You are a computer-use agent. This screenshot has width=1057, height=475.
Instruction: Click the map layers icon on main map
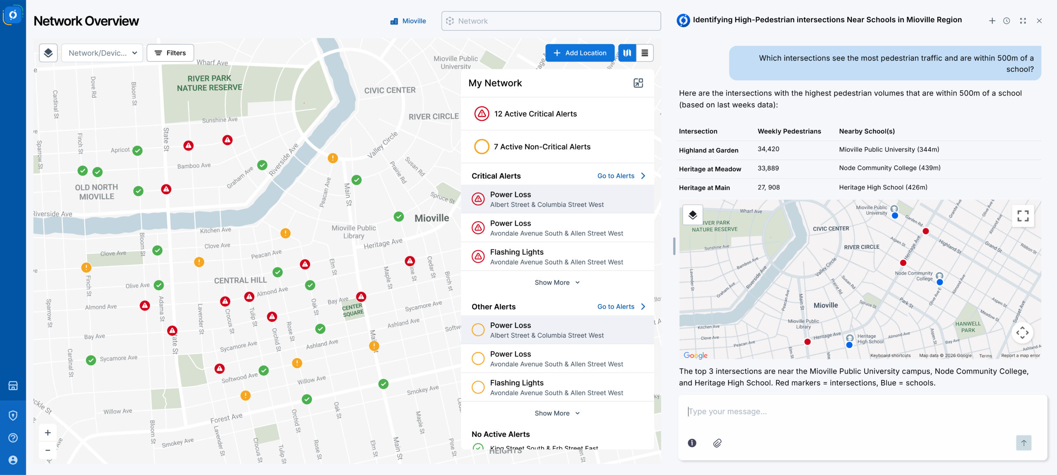coord(48,53)
